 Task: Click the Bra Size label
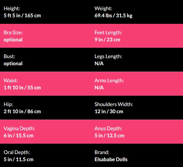13,32
